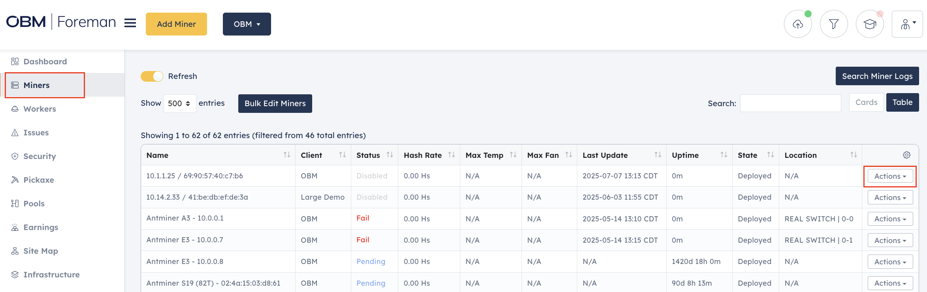Open Actions for Antminer E3 - 10.0.0.8
Screen dimensions: 927x292
[x=890, y=262]
